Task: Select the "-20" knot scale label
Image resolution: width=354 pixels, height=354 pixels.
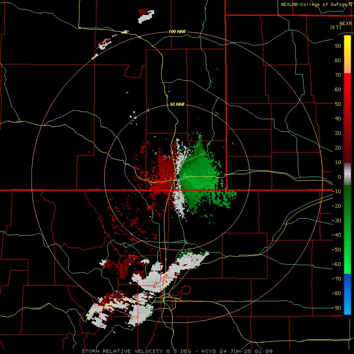Action: [336, 206]
